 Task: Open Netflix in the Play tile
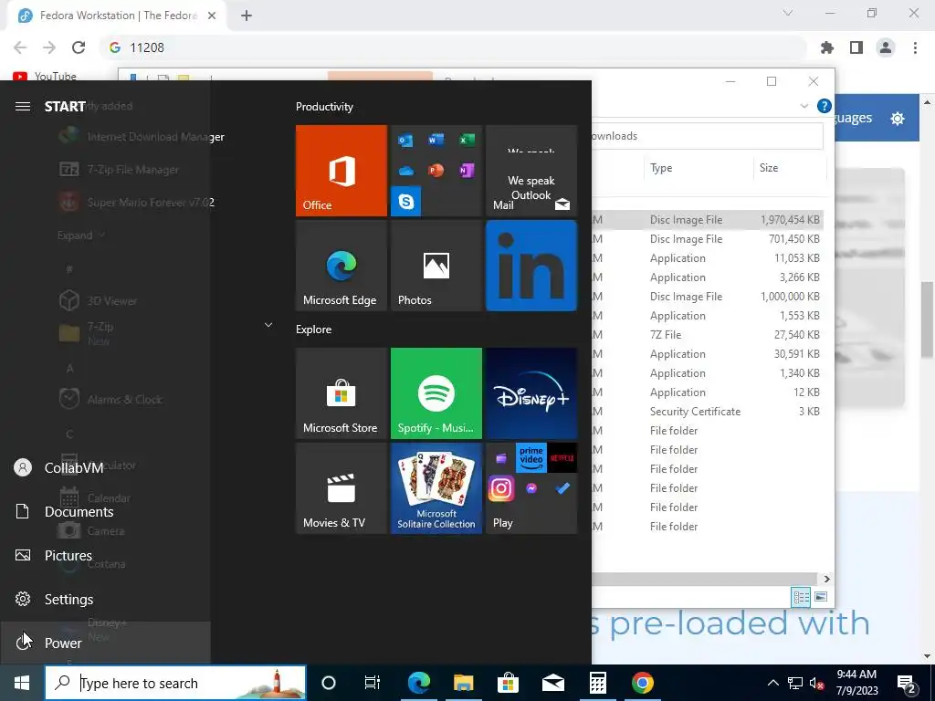(562, 458)
